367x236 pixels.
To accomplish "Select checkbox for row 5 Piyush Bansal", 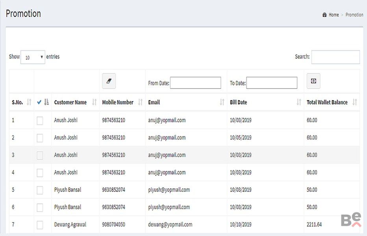I will tap(40, 190).
